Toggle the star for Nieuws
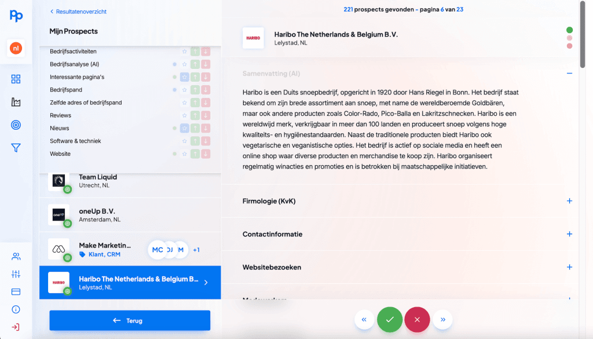This screenshot has width=593, height=339. click(x=184, y=128)
